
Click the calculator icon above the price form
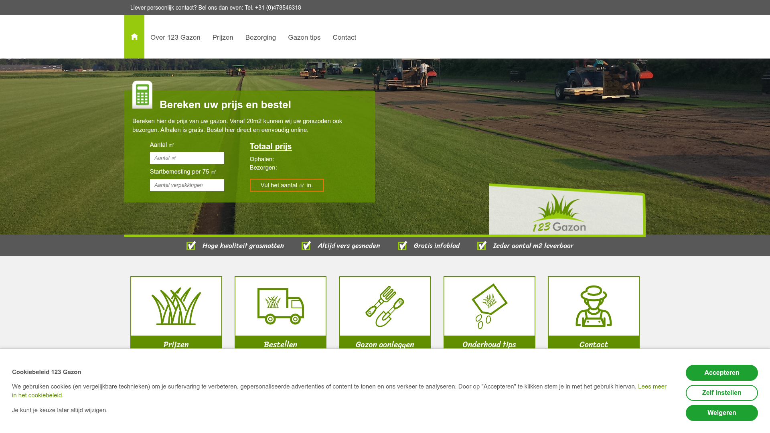(142, 95)
